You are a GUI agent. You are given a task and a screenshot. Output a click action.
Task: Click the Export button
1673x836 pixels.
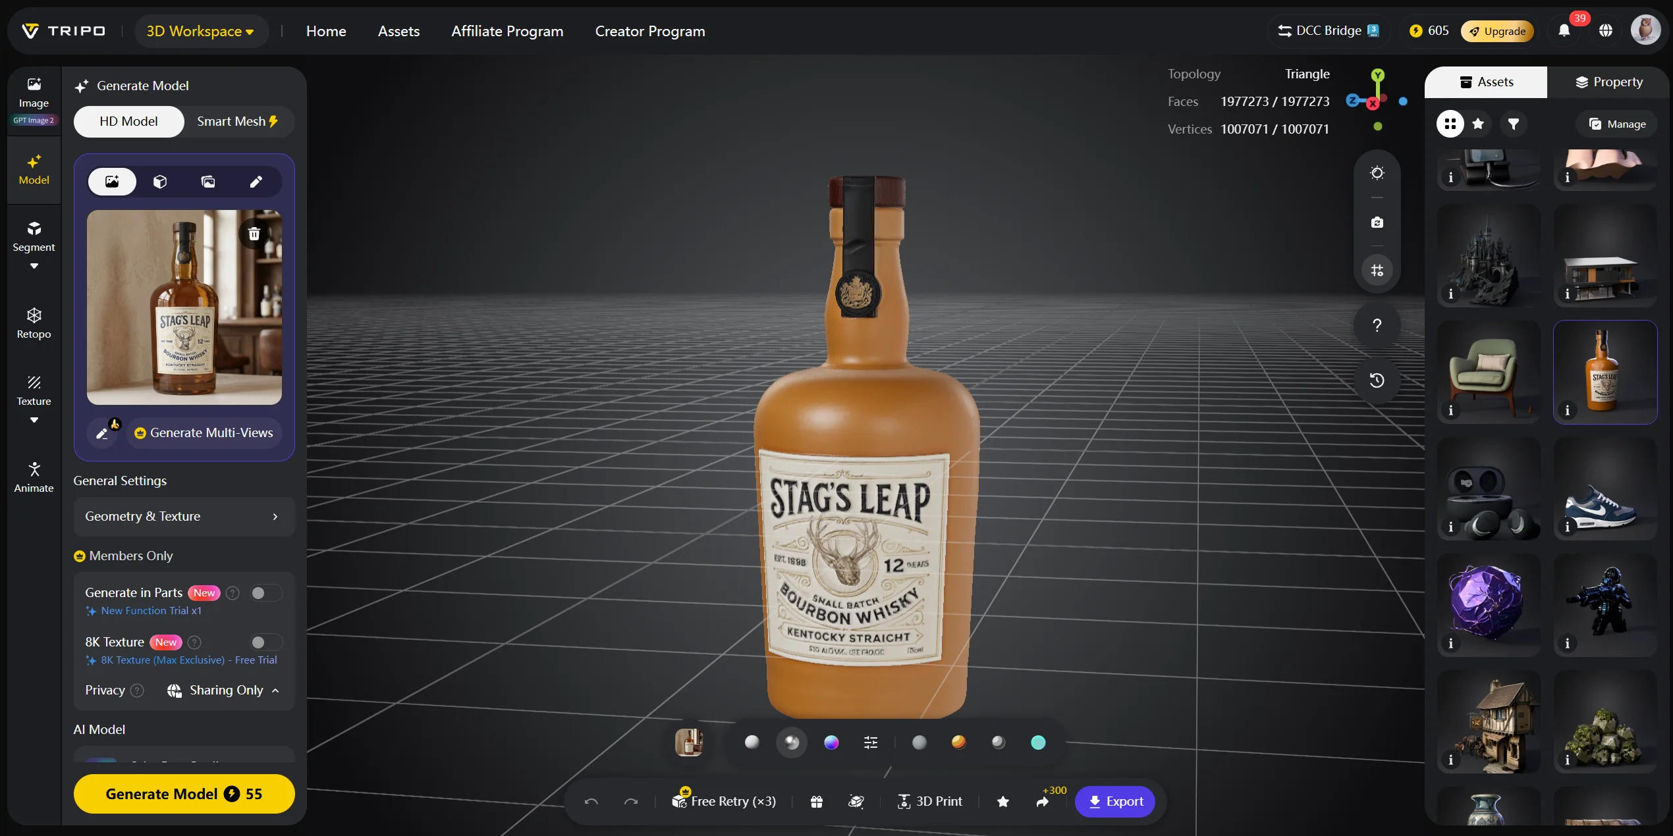[x=1114, y=801]
